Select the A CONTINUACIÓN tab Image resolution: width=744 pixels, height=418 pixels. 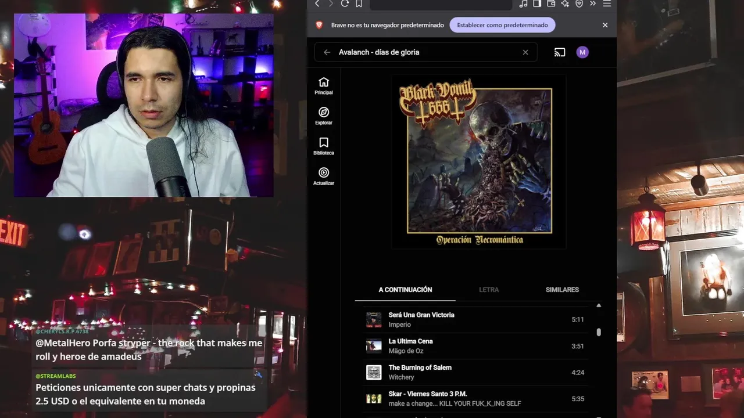(x=405, y=290)
